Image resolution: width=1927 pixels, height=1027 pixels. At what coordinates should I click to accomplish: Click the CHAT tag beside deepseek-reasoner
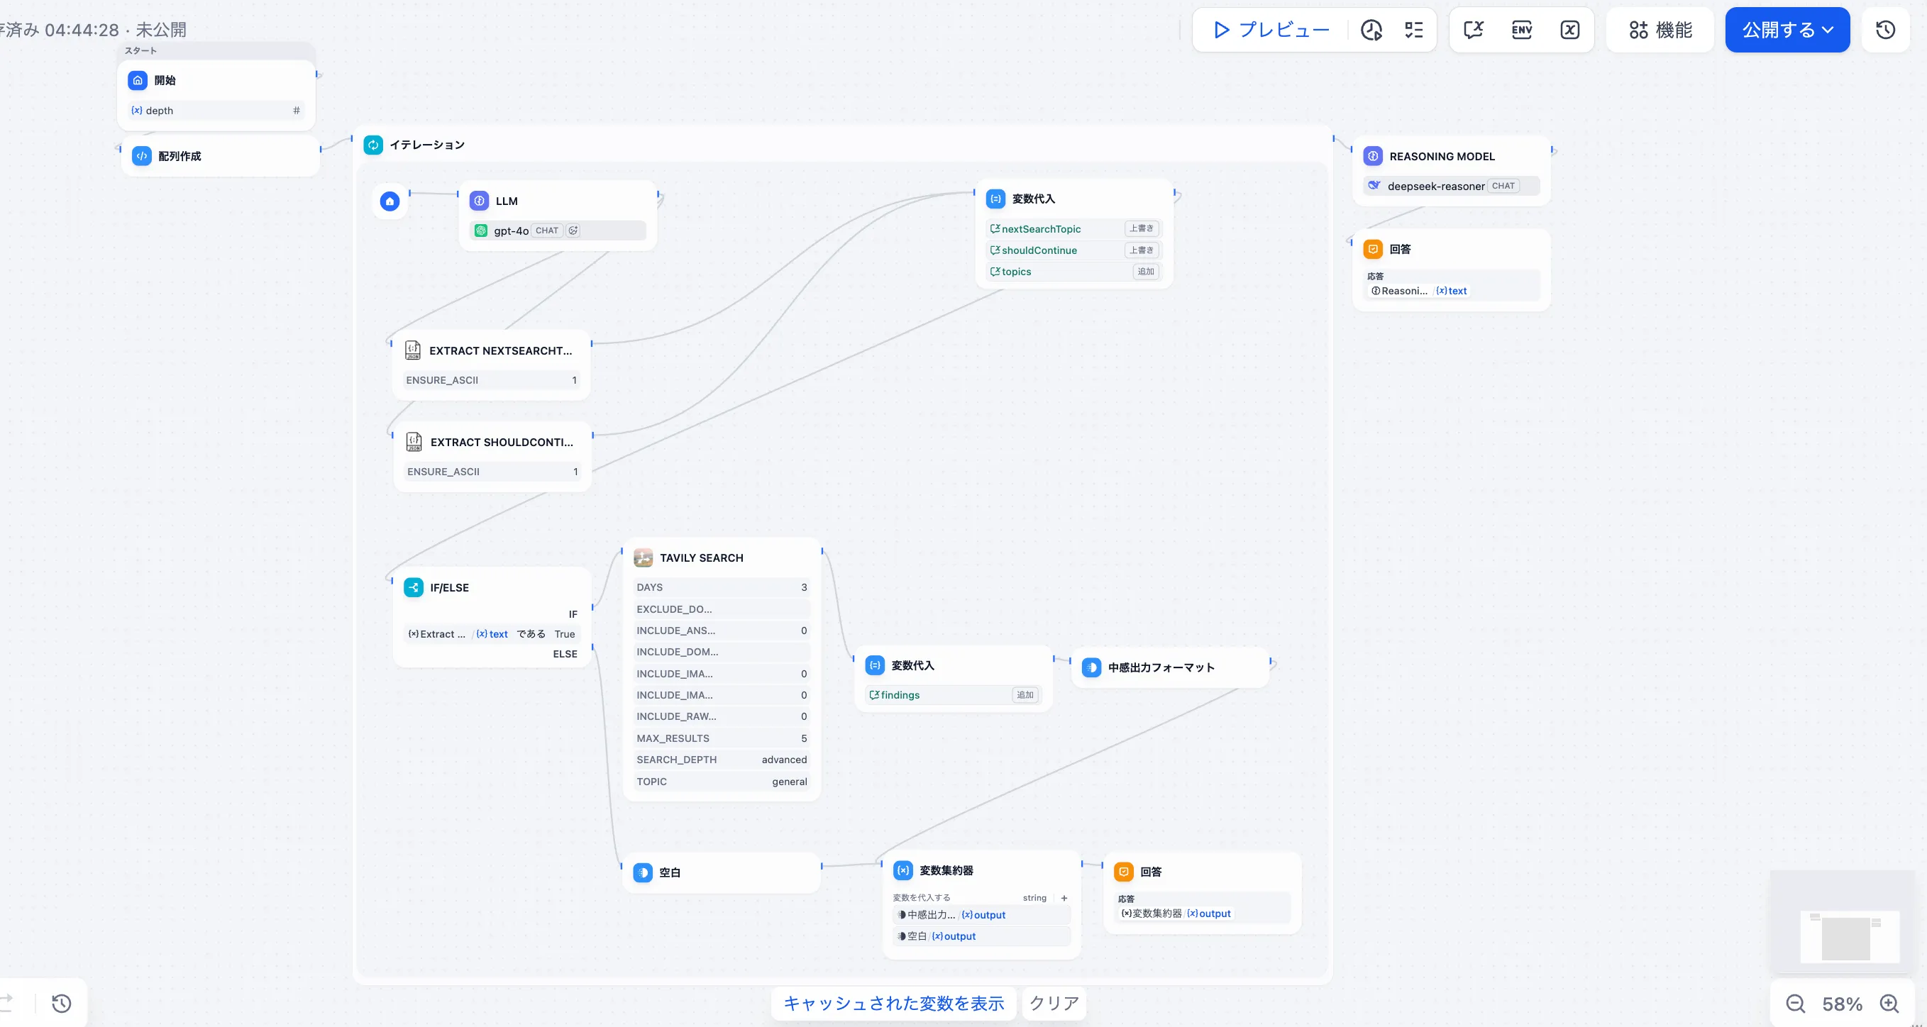(x=1503, y=186)
